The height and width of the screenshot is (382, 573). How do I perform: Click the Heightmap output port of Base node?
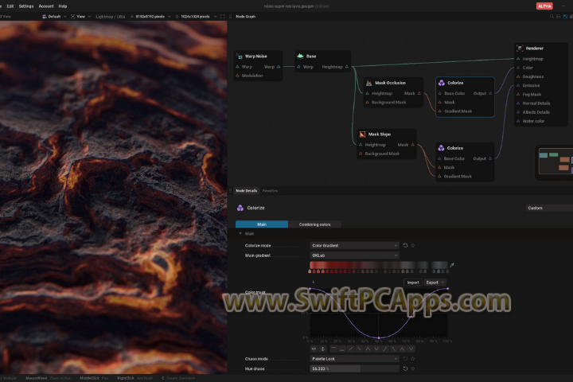pyautogui.click(x=347, y=67)
